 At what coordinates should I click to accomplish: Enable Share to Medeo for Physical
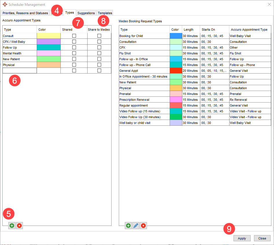tap(99, 65)
